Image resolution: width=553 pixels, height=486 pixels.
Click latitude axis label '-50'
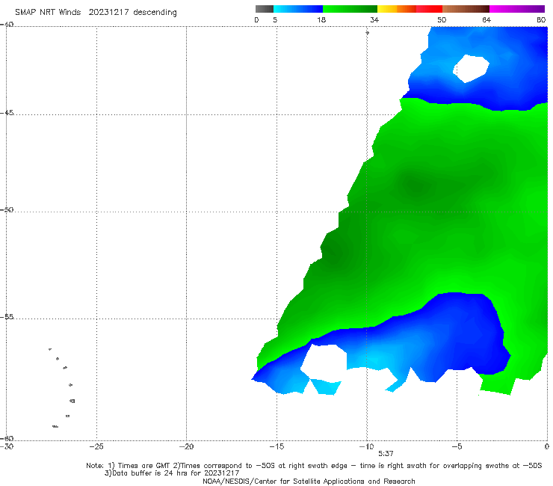(7, 210)
